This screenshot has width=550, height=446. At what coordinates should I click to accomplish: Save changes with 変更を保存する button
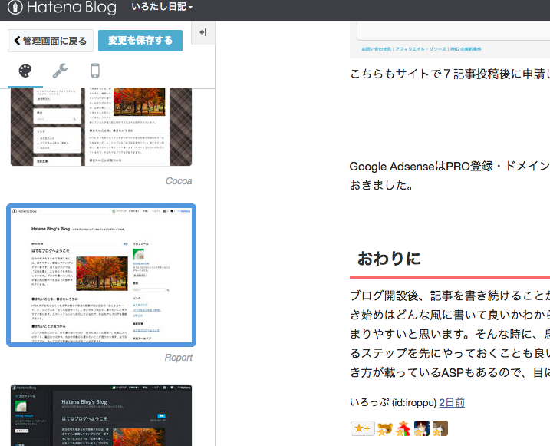[140, 41]
